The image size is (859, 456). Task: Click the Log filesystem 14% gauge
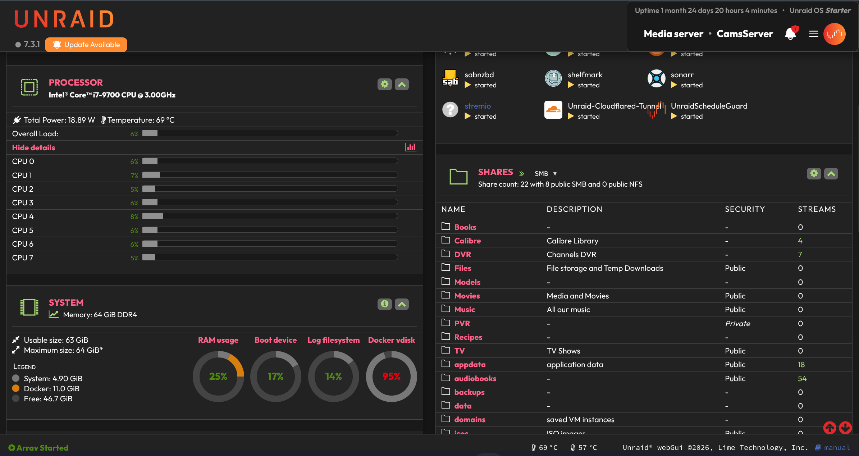pos(334,377)
